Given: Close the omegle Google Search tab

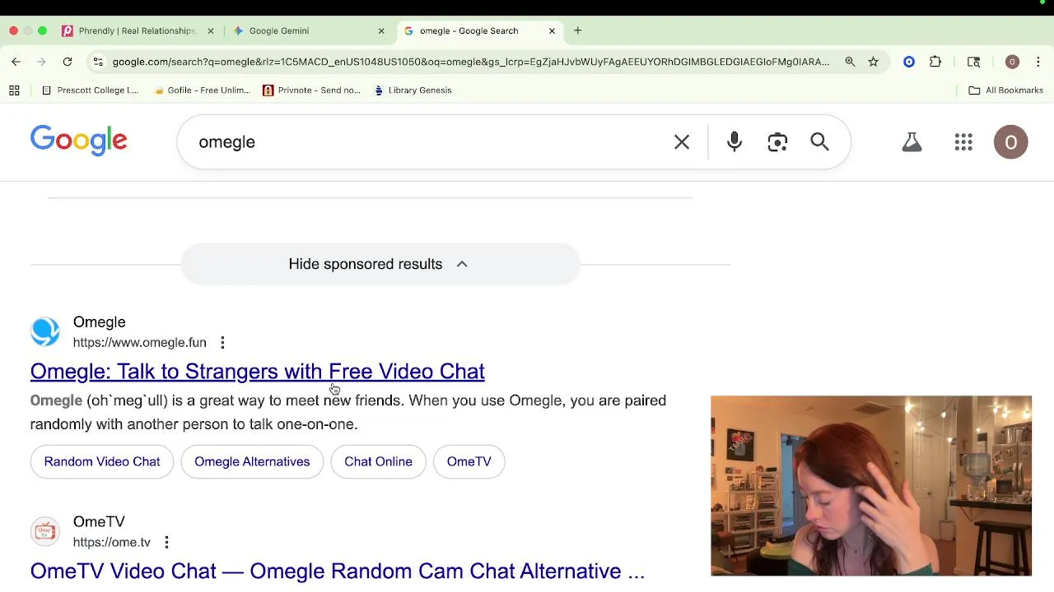Looking at the screenshot, I should (x=552, y=30).
